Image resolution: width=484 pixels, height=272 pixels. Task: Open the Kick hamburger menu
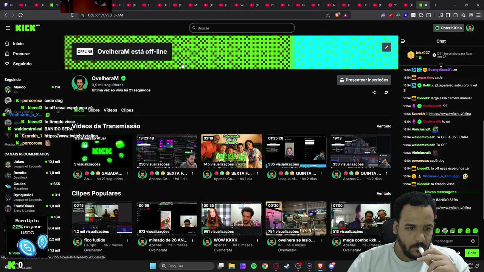point(8,28)
